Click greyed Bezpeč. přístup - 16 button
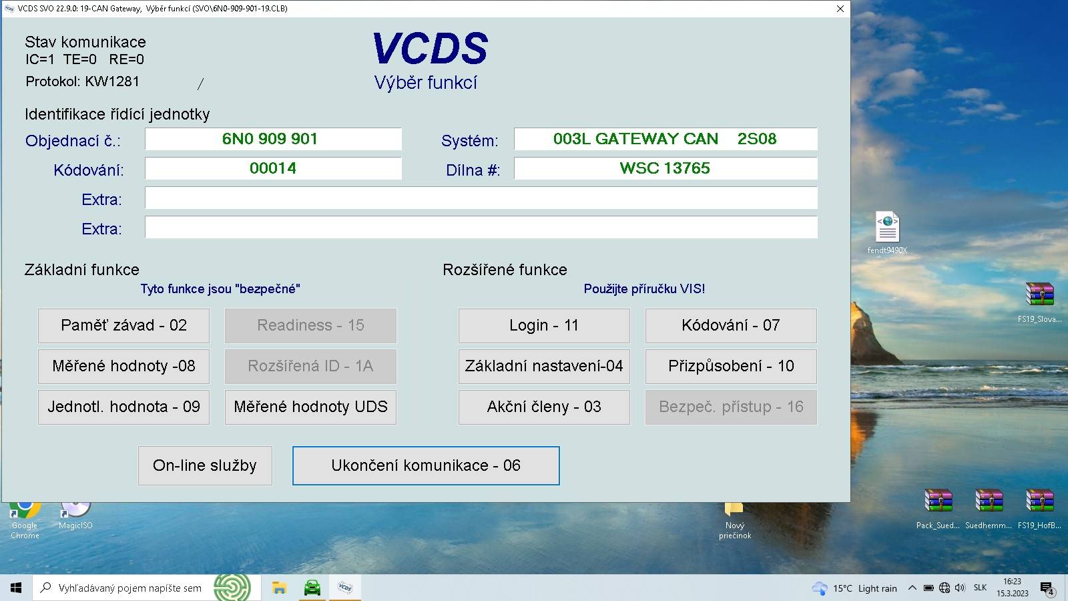Image resolution: width=1068 pixels, height=601 pixels. (x=731, y=407)
